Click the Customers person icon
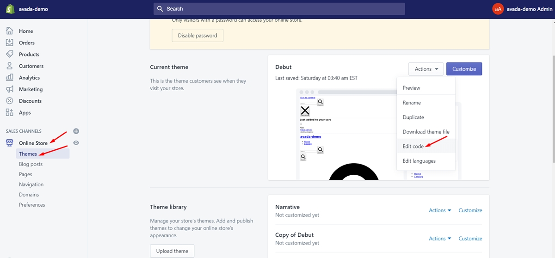The height and width of the screenshot is (258, 555). (x=9, y=66)
